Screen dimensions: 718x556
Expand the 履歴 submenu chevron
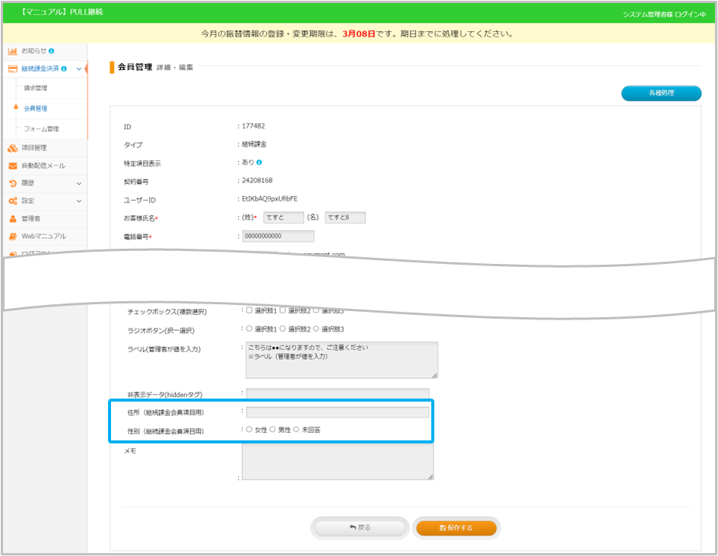tap(79, 183)
